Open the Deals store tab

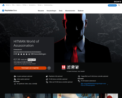click(61, 11)
